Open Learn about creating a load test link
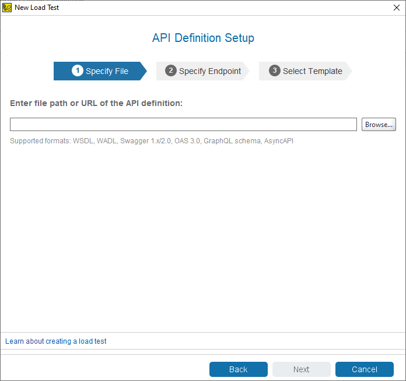The width and height of the screenshot is (406, 381). point(55,341)
